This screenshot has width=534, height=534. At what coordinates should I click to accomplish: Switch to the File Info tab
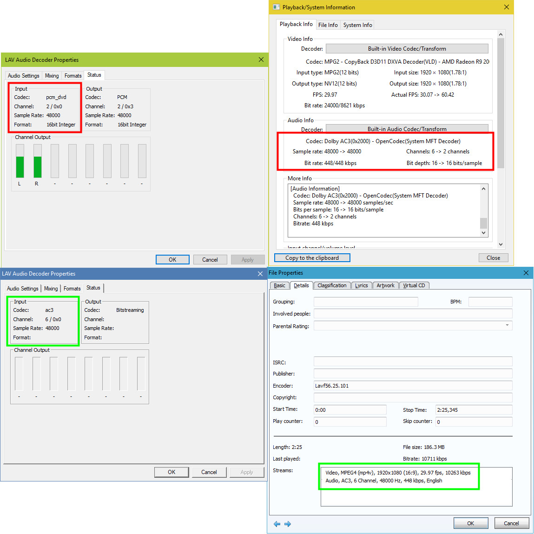point(328,25)
